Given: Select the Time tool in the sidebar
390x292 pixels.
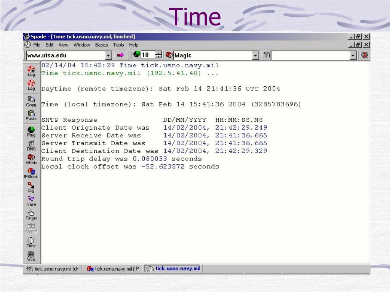Looking at the screenshot, I should 31,243.
